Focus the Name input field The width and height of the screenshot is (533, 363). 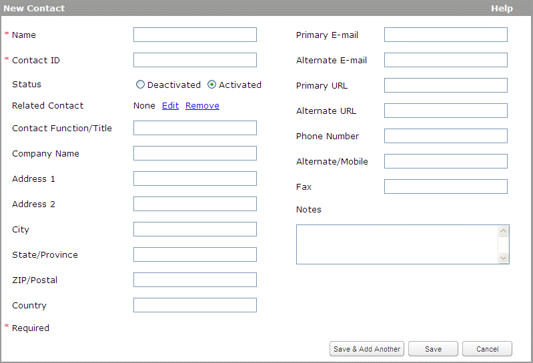pyautogui.click(x=195, y=35)
